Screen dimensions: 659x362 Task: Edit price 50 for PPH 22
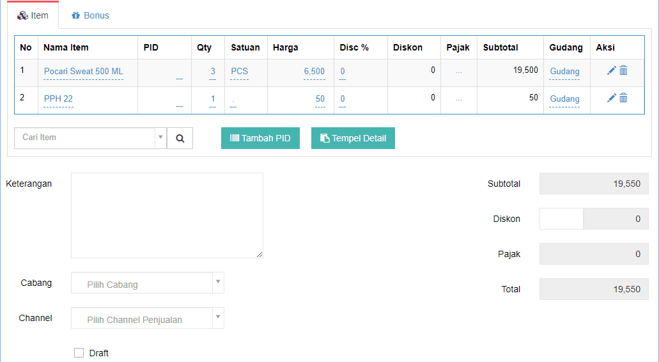[320, 98]
